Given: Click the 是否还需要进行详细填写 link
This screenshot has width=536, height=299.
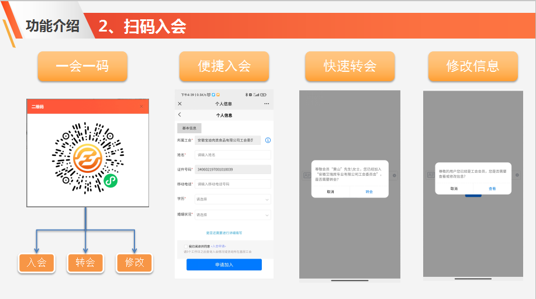Looking at the screenshot, I should click(x=224, y=232).
